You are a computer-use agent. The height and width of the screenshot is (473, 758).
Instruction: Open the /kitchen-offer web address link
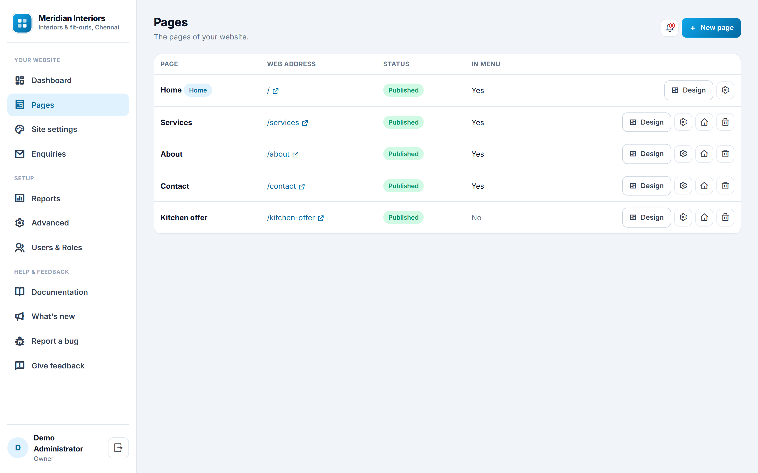[295, 218]
